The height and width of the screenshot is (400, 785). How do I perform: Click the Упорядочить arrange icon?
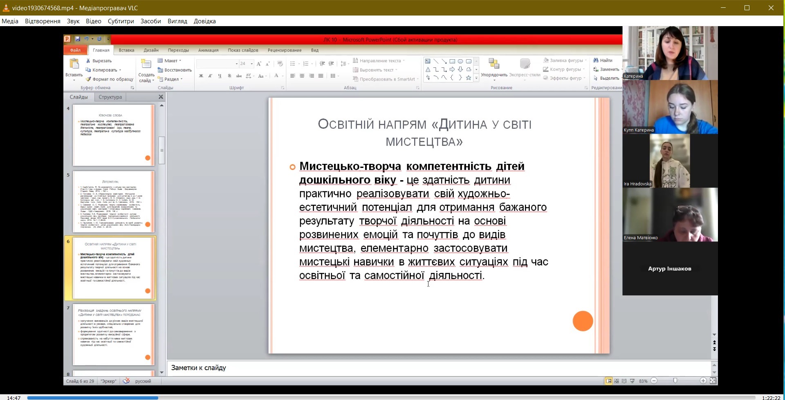494,64
